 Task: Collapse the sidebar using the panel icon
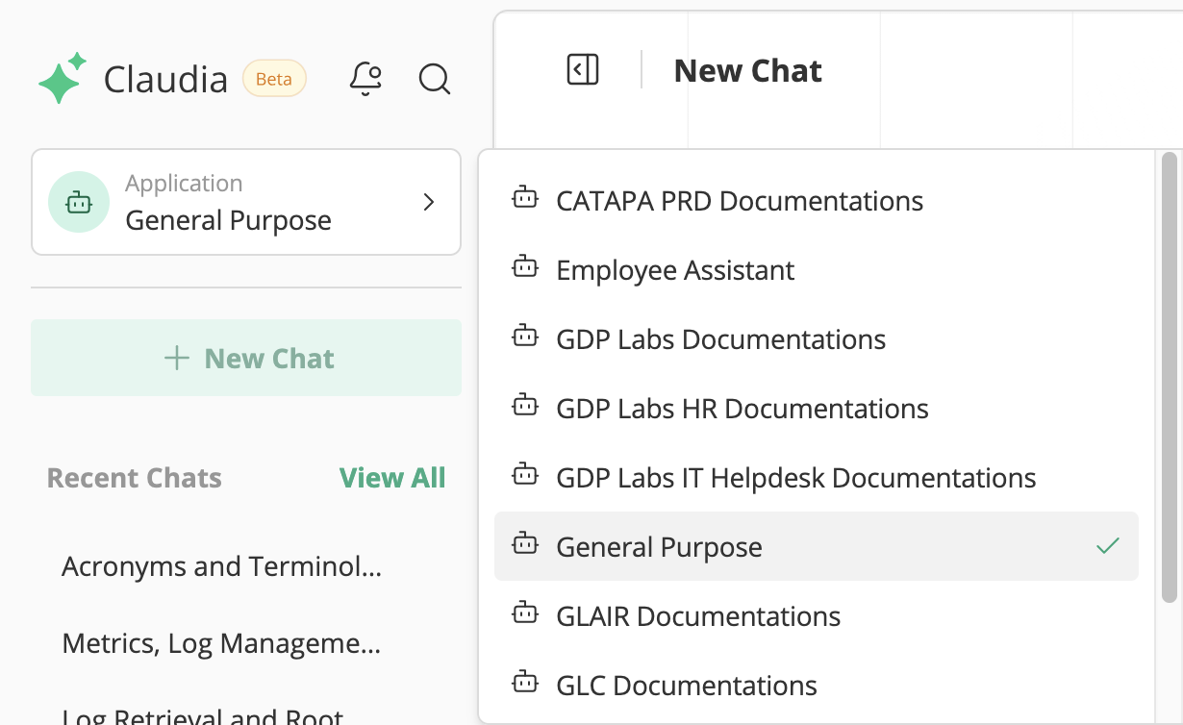pyautogui.click(x=583, y=70)
